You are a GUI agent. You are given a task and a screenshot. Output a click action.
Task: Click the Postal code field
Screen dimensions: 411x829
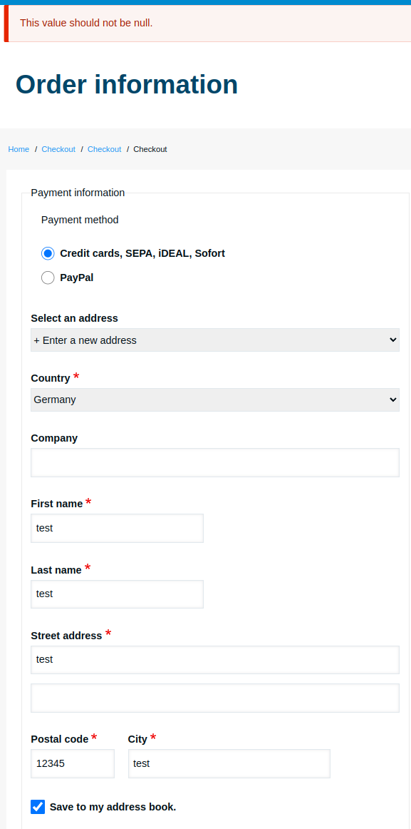tap(73, 763)
